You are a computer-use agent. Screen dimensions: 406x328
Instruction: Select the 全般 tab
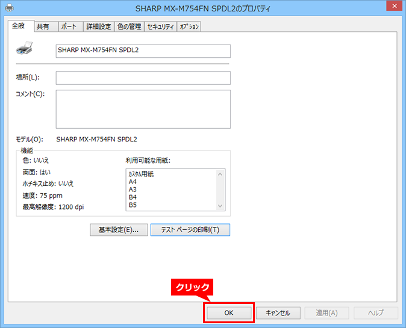coord(21,26)
